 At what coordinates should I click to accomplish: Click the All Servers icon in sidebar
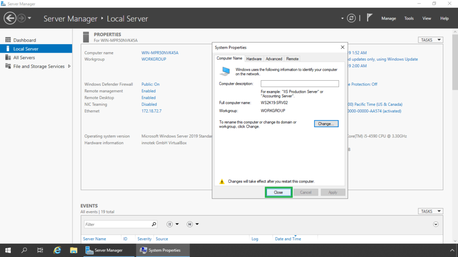click(8, 58)
